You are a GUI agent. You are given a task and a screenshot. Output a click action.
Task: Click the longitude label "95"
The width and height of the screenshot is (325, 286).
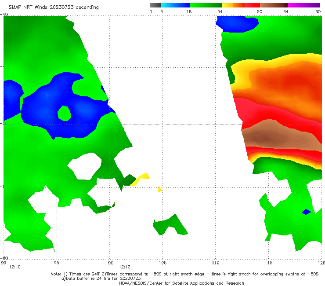pos(56,263)
